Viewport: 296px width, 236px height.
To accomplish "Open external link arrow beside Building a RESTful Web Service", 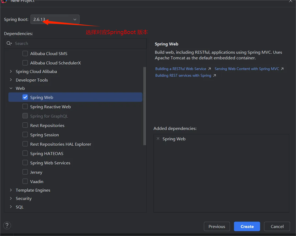I will [x=209, y=69].
